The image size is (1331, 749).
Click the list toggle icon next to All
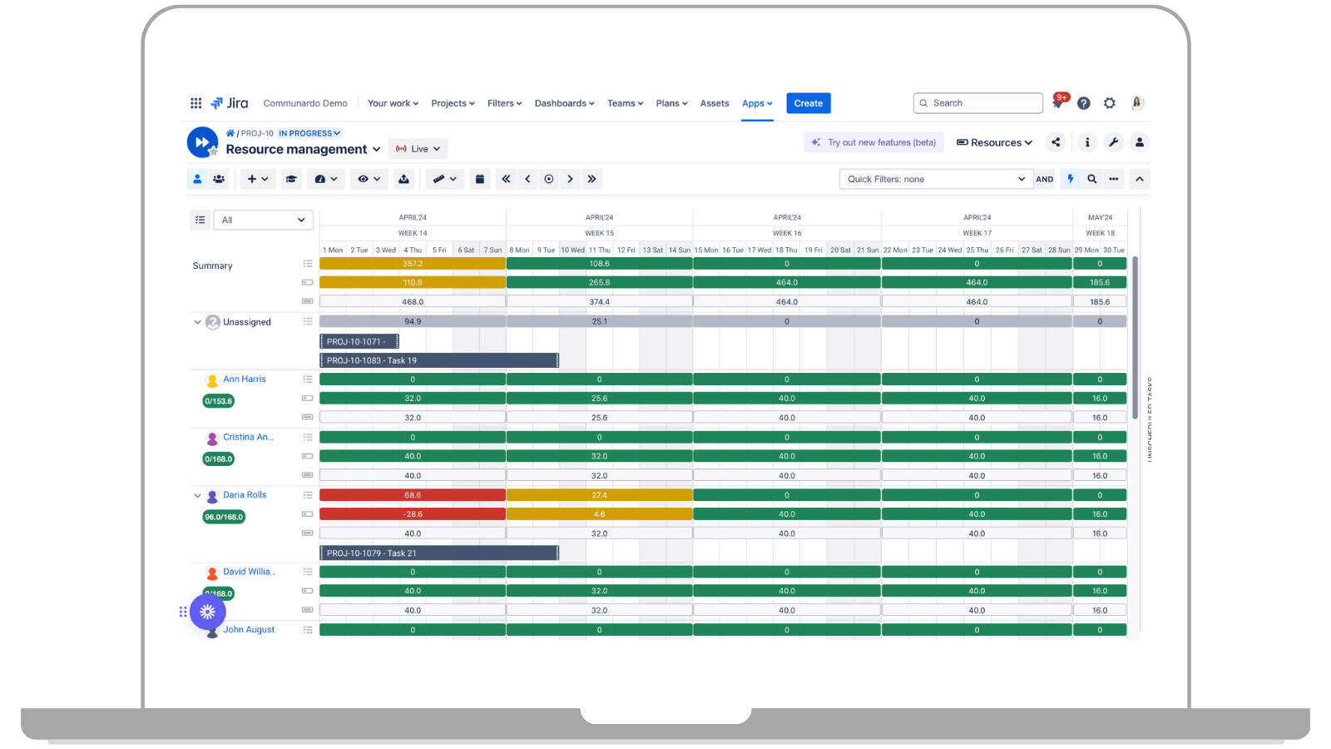pyautogui.click(x=200, y=220)
